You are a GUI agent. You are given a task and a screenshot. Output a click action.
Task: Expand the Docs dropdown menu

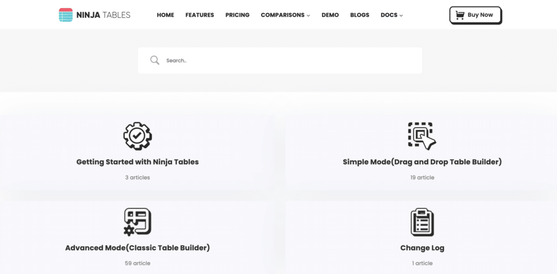point(392,15)
